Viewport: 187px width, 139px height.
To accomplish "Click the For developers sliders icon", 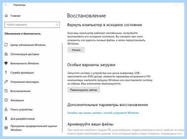I will coord(6,119).
